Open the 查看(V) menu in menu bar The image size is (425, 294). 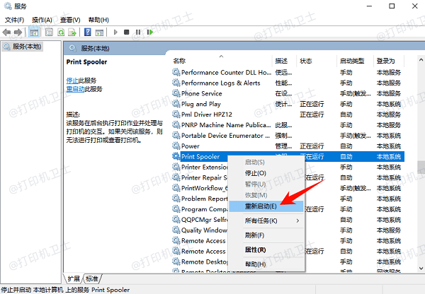69,20
